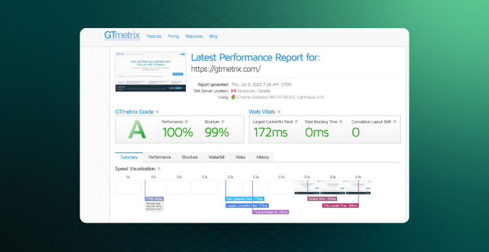
Task: Click the 99% Structure score value
Action: tap(216, 133)
